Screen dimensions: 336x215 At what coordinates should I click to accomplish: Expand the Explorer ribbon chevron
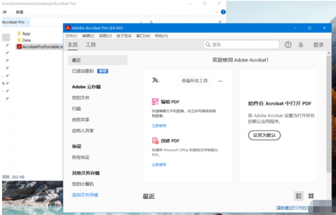tap(217, 12)
